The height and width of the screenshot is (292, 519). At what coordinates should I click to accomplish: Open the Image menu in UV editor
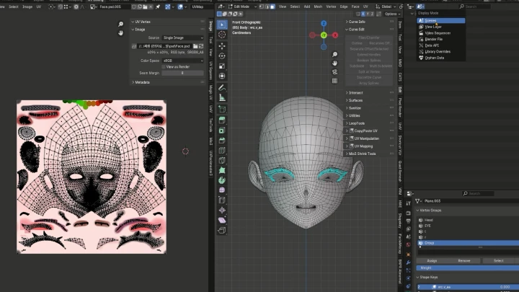(x=27, y=6)
